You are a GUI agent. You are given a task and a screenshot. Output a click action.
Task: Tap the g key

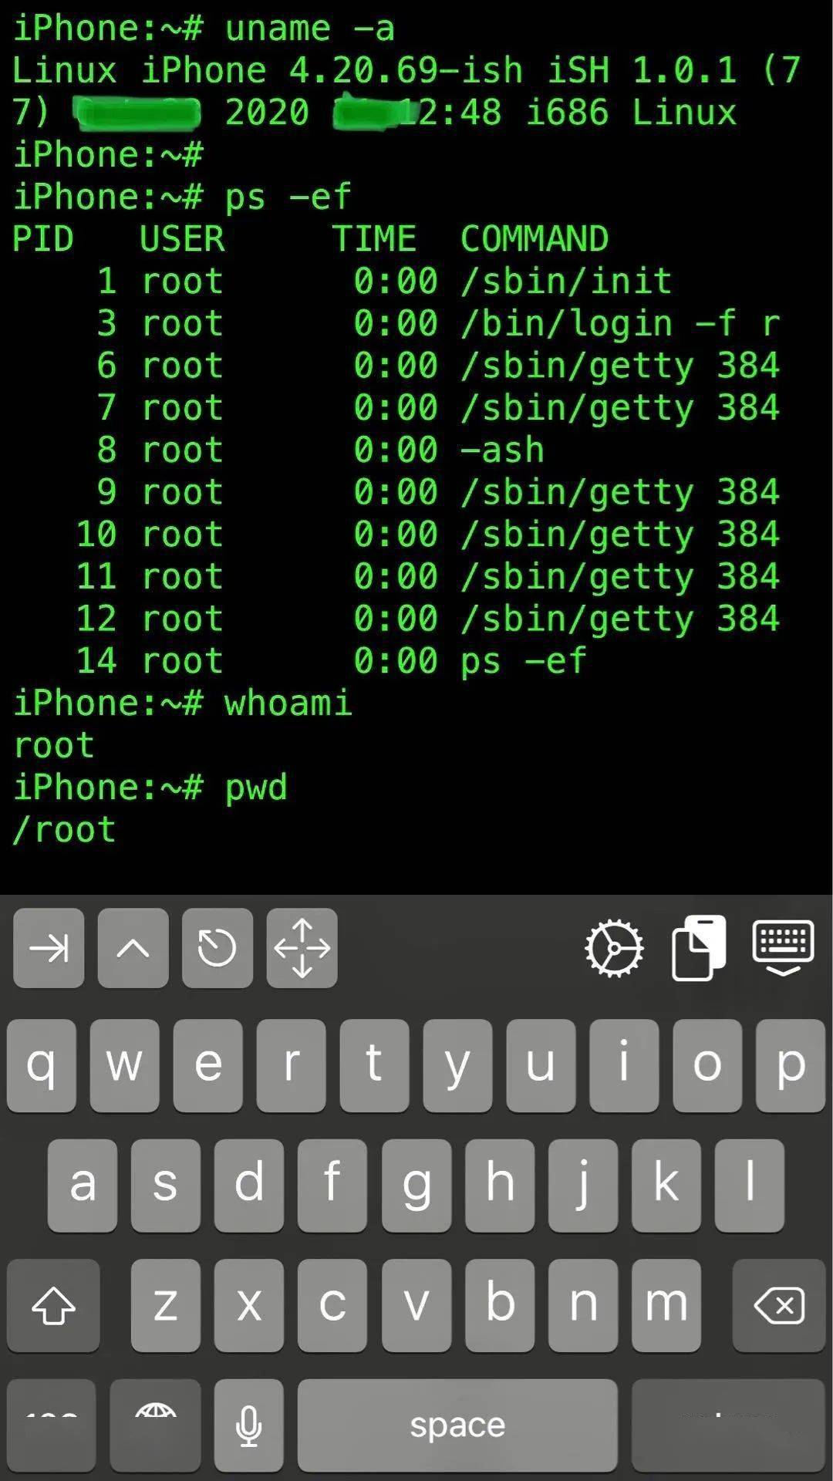416,1186
